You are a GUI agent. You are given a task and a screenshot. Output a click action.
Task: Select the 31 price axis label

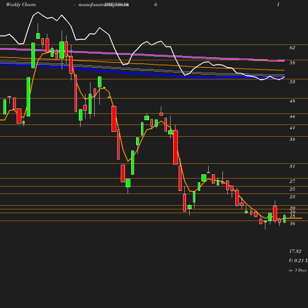[292, 166]
